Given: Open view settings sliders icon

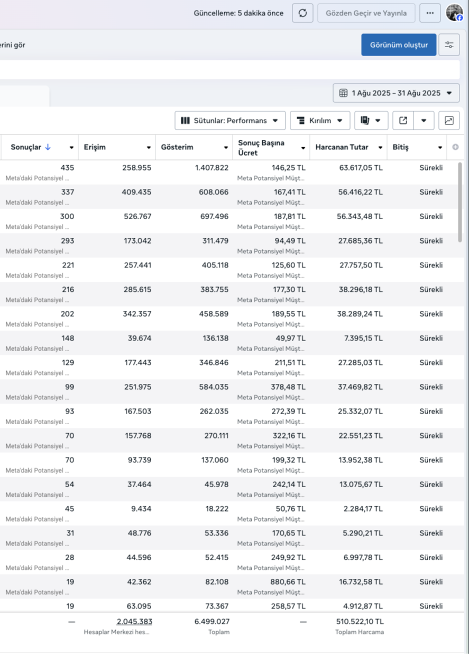Looking at the screenshot, I should click(449, 45).
